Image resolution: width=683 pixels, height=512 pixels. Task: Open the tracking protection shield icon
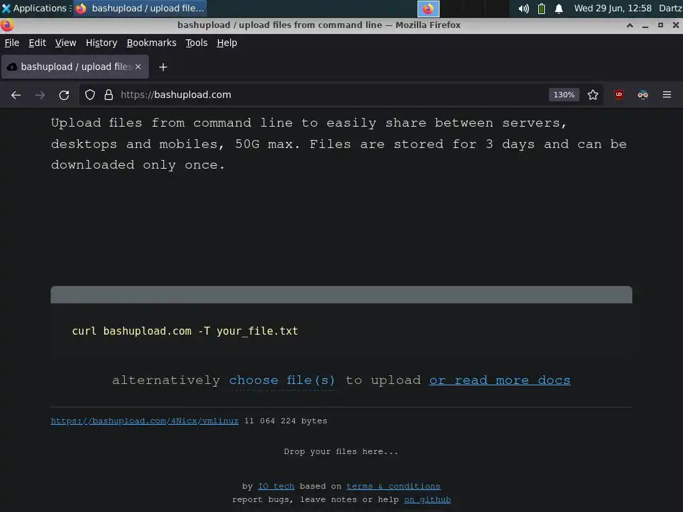tap(90, 95)
